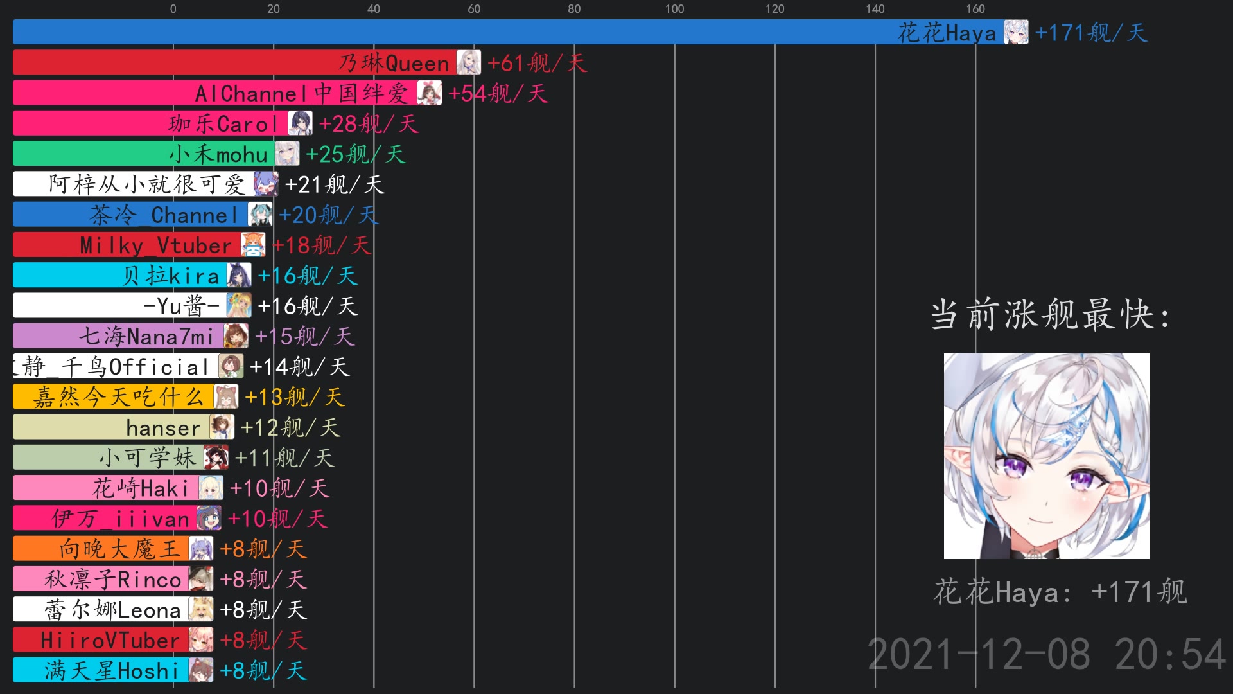Screen dimensions: 1233x694
Task: Select the HiiroVTuber red bar label
Action: (110, 641)
